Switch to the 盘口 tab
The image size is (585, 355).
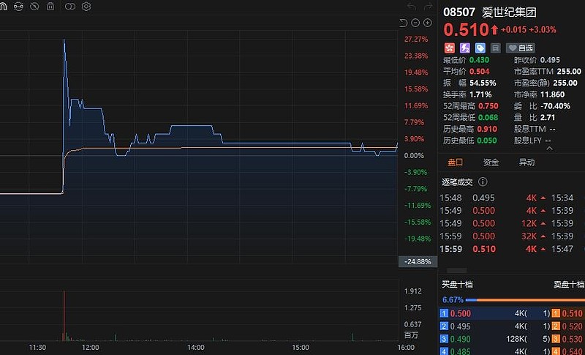[455, 162]
